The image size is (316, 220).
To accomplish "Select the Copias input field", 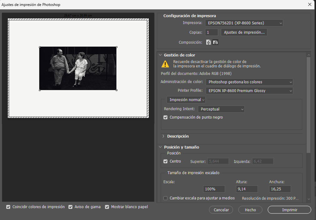I will pyautogui.click(x=211, y=32).
